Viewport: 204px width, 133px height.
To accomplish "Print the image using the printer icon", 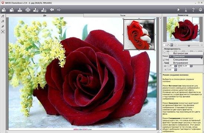I will tap(28, 10).
